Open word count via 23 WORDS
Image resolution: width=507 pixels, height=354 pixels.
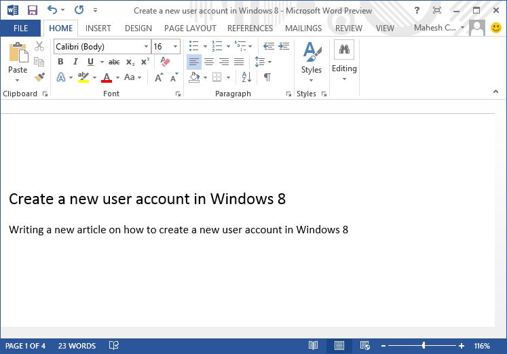(x=77, y=346)
